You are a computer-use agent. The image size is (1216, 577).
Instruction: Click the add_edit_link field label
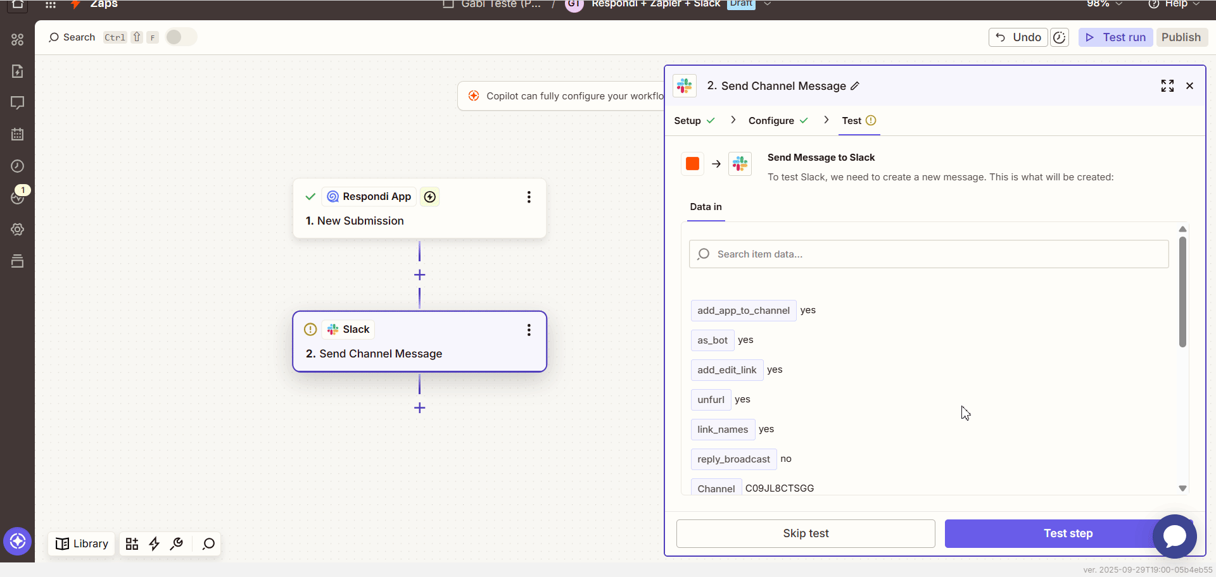tap(727, 370)
